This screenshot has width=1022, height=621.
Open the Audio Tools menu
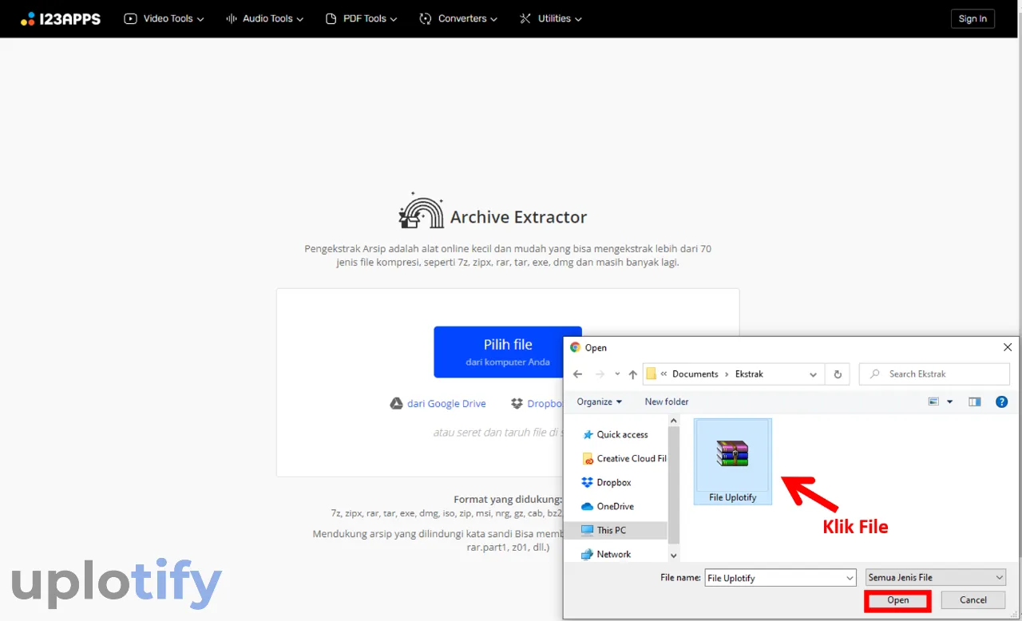tap(264, 18)
